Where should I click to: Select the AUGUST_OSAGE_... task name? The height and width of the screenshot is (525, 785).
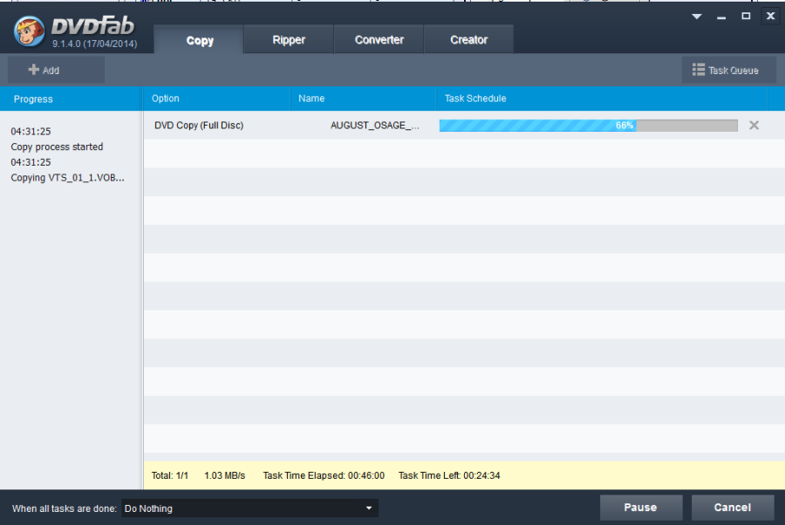(x=374, y=125)
